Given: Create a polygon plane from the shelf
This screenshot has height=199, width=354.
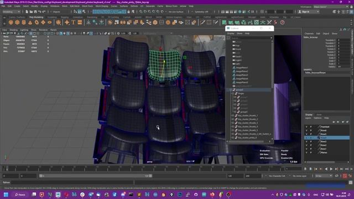Looking at the screenshot, I should [x=43, y=22].
